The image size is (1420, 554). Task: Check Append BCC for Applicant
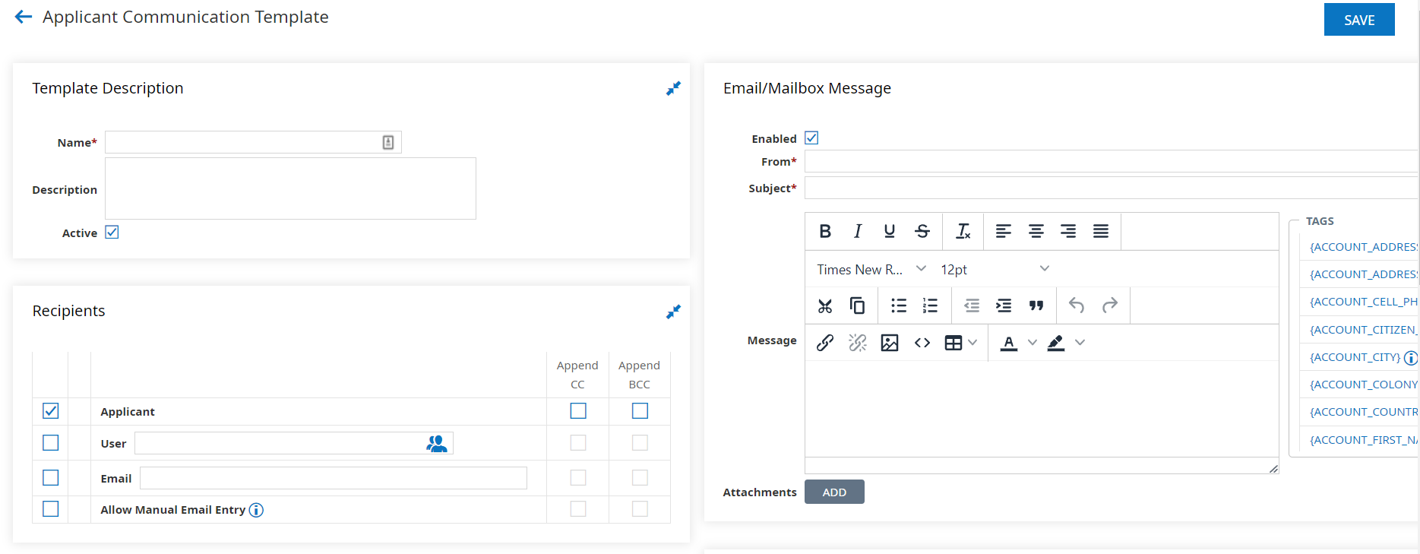tap(640, 411)
